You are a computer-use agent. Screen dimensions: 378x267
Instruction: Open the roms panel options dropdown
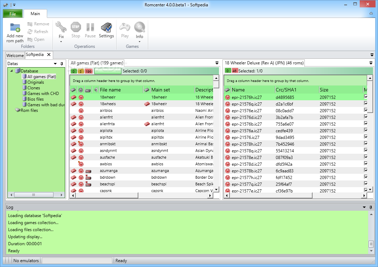[x=371, y=63]
